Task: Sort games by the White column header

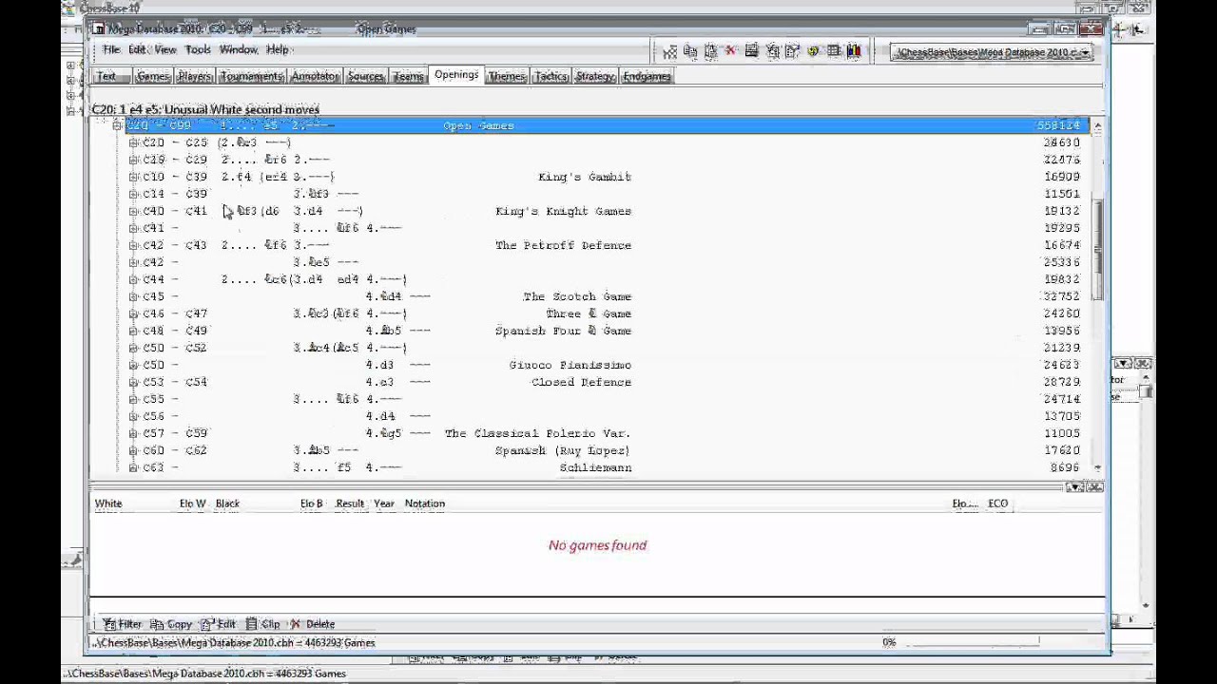Action: coord(108,503)
